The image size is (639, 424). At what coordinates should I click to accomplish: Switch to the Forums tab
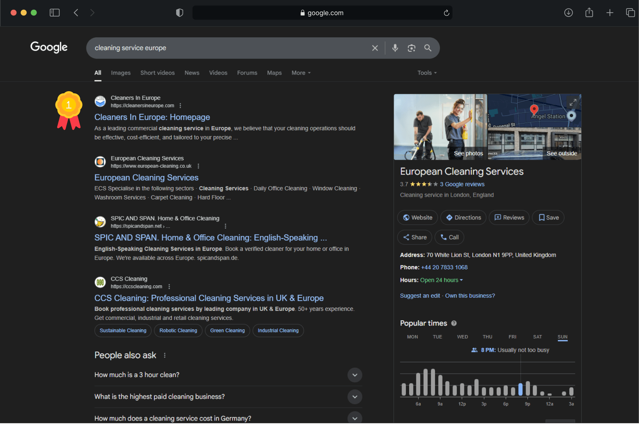coord(247,73)
